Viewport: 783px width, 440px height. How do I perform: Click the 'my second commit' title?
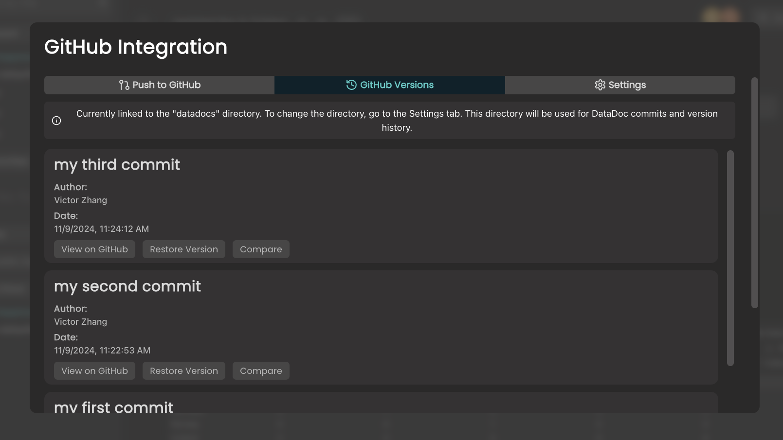coord(127,287)
